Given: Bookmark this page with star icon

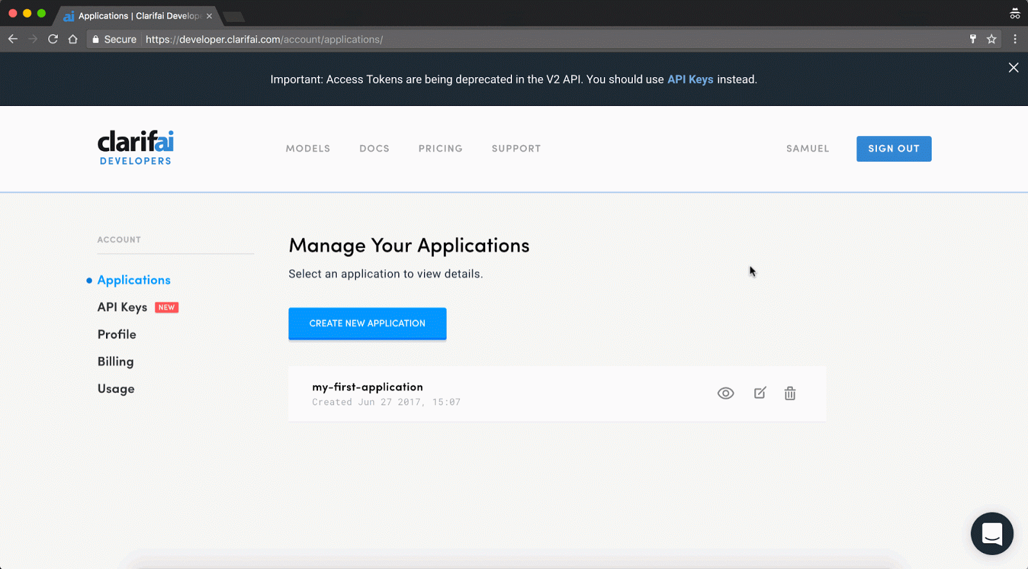Looking at the screenshot, I should pyautogui.click(x=991, y=39).
